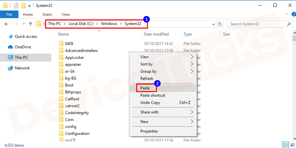Expand the ribbon chevron
The width and height of the screenshot is (296, 148).
point(287,14)
